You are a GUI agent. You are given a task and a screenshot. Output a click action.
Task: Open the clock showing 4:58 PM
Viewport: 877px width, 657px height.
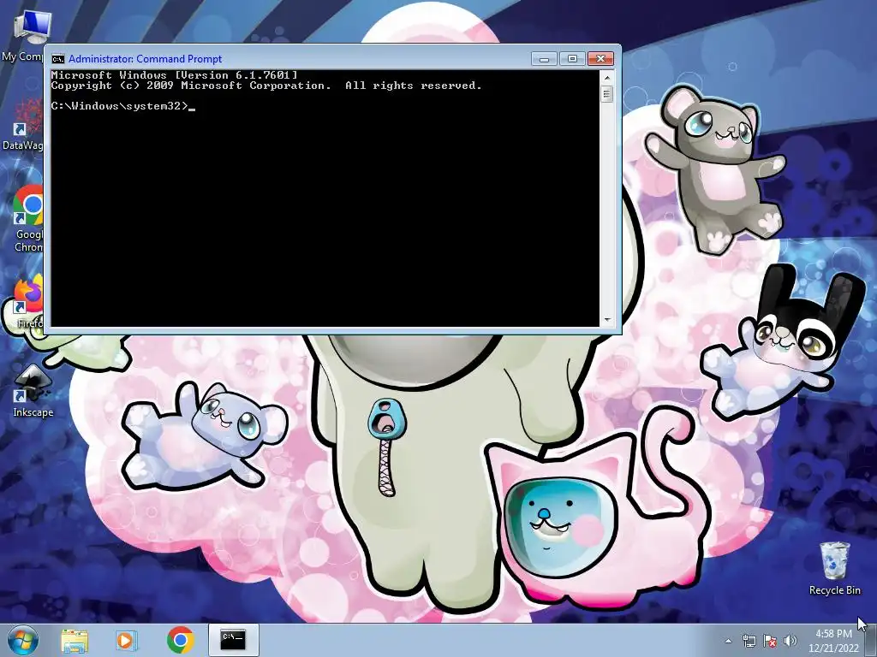coord(833,641)
